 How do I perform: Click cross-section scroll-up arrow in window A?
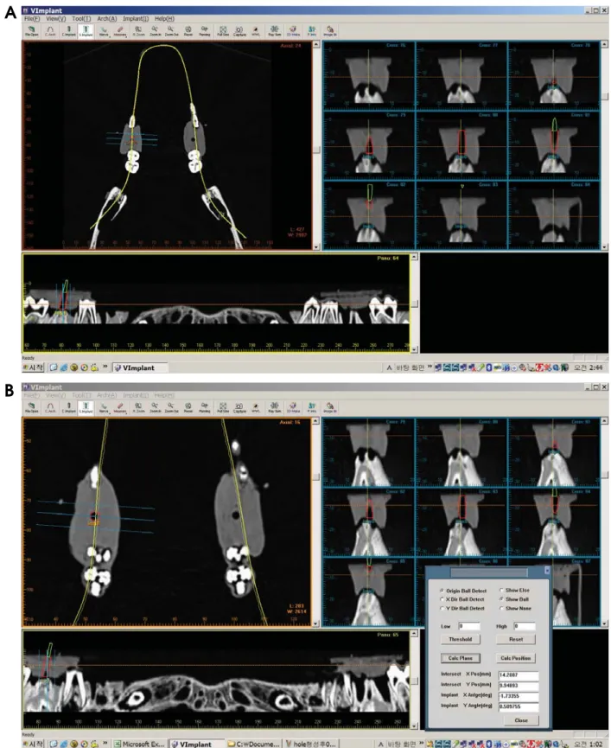coord(605,44)
